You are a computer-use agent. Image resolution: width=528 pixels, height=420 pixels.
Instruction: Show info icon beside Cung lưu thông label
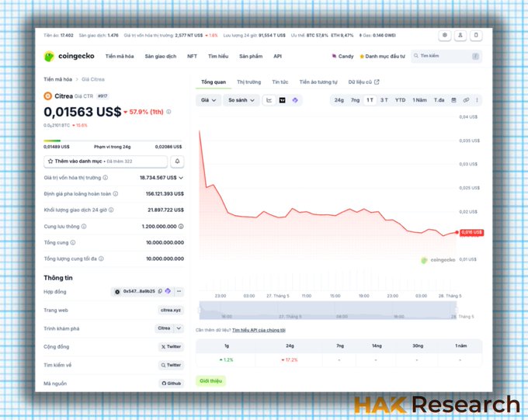click(x=84, y=227)
